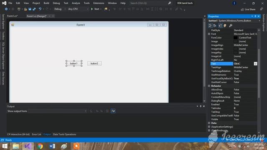Open the Analyze menu
Image resolution: width=267 pixels, height=150 pixels.
76,3
